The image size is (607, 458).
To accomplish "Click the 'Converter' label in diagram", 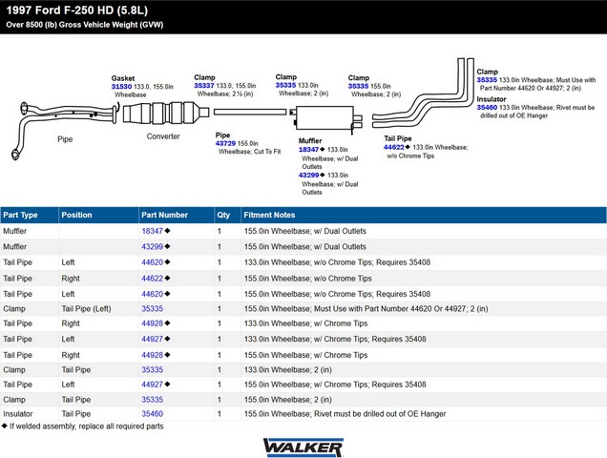I will [163, 136].
